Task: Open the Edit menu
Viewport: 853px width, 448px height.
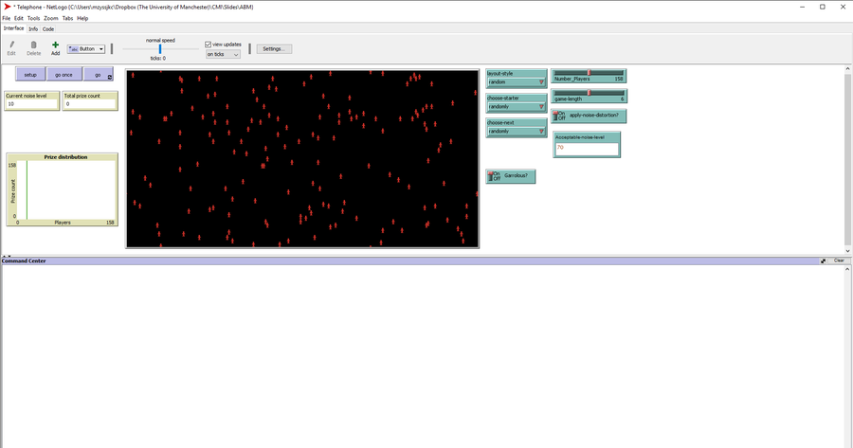Action: click(19, 18)
